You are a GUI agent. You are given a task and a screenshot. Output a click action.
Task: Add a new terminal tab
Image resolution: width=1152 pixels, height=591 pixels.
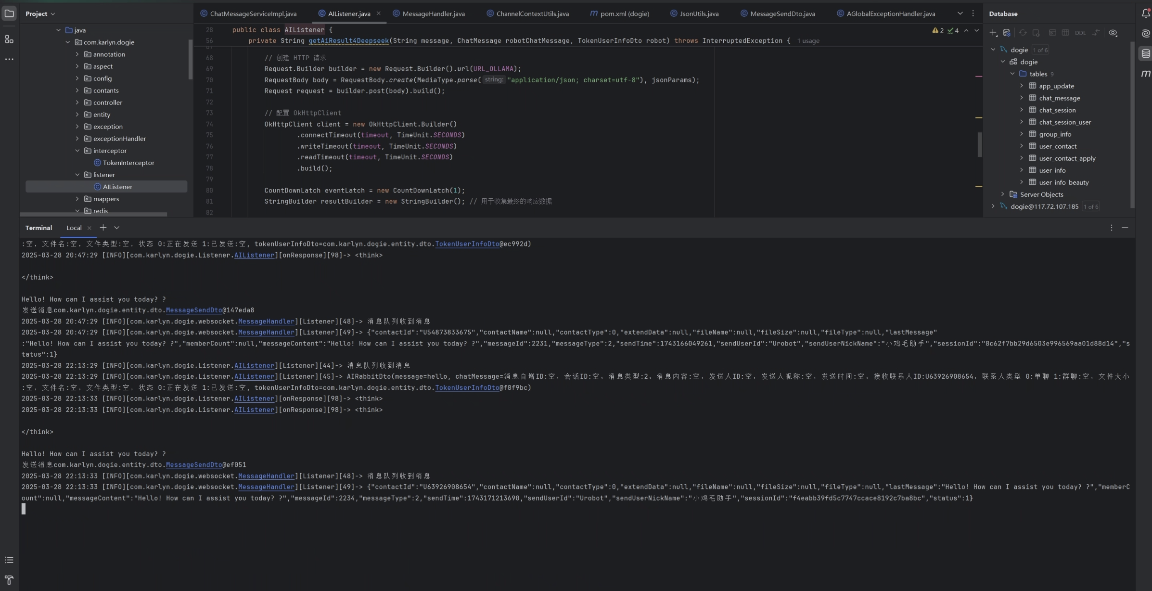pos(103,228)
